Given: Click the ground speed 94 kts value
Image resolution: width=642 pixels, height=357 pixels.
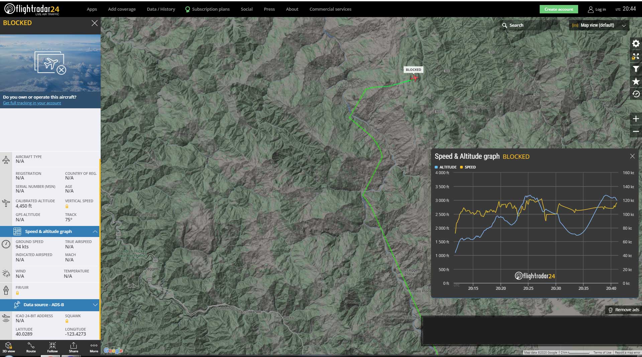Looking at the screenshot, I should [x=22, y=247].
